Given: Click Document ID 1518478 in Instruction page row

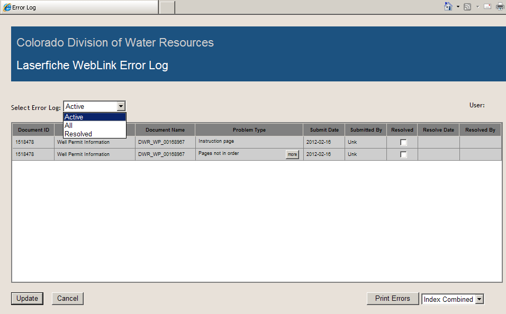Looking at the screenshot, I should pos(24,142).
